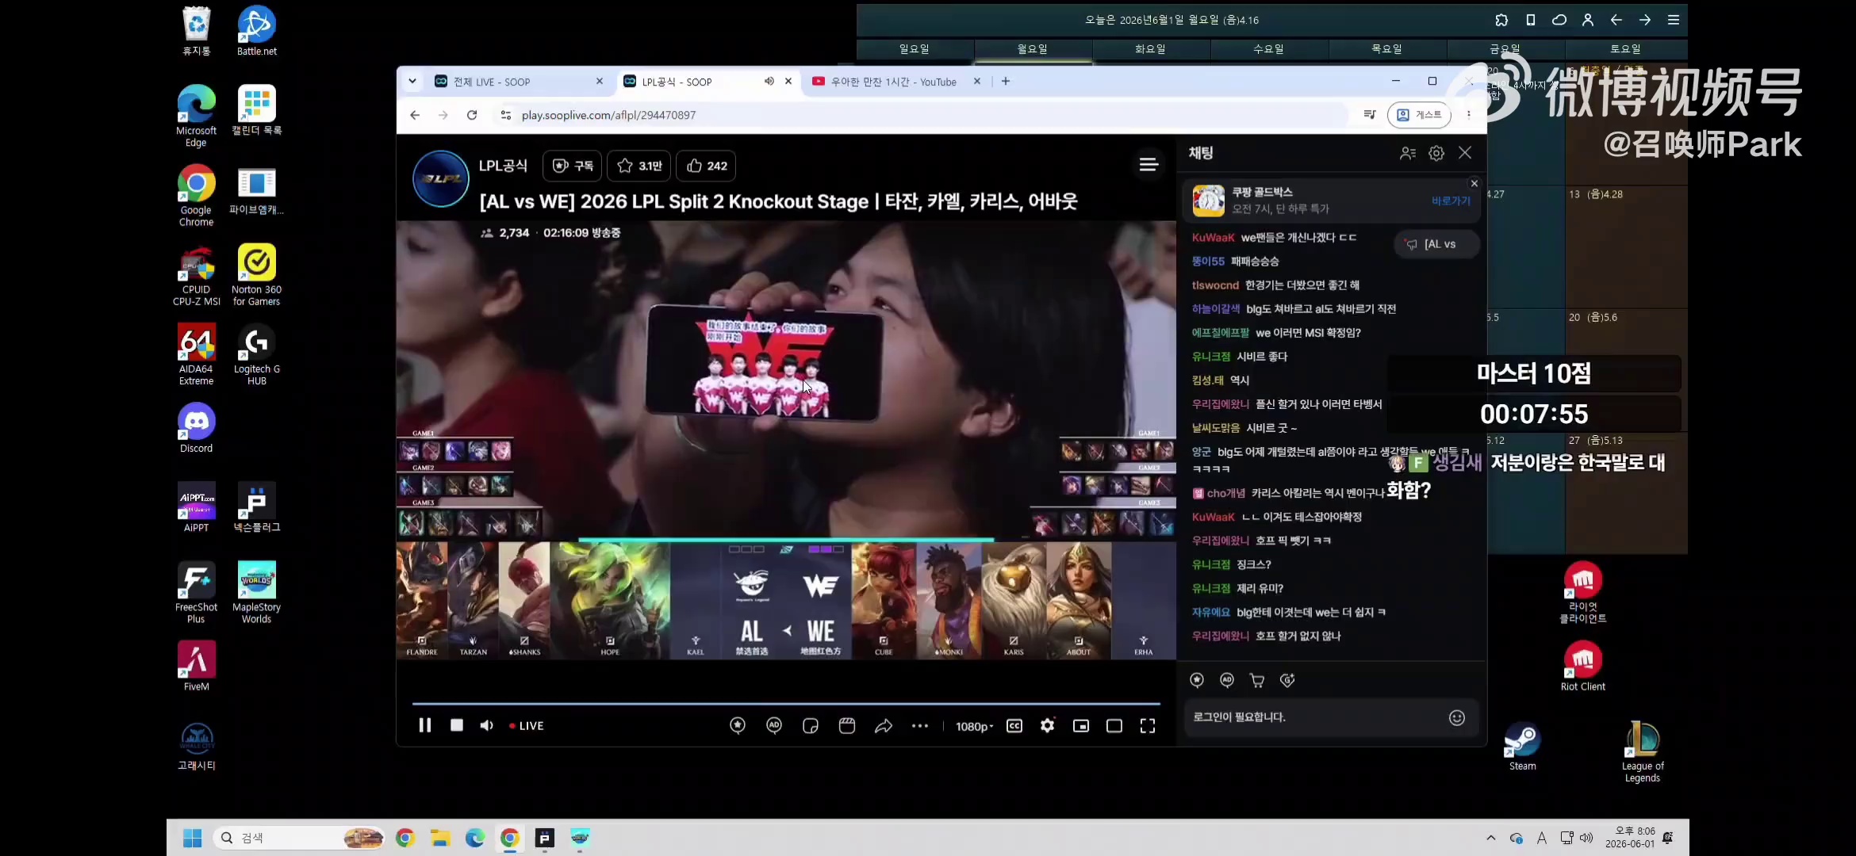Toggle theater mode view
Viewport: 1856px width, 856px height.
click(1114, 726)
